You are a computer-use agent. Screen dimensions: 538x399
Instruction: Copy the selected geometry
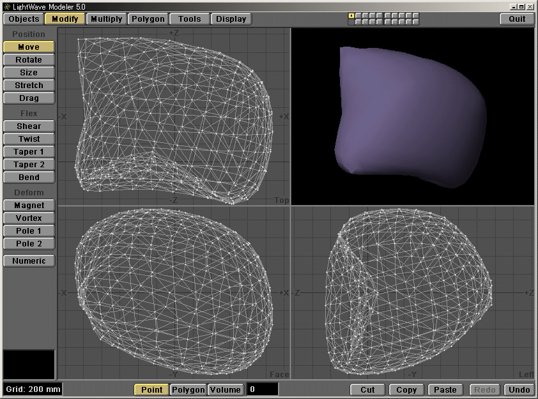pyautogui.click(x=406, y=389)
